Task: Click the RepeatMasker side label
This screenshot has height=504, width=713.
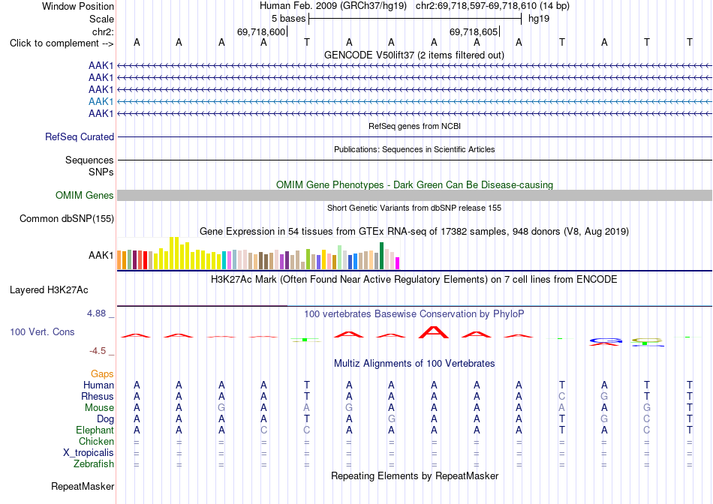Action: point(83,486)
